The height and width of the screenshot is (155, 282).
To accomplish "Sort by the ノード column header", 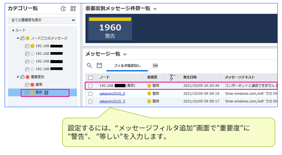I will (105, 77).
